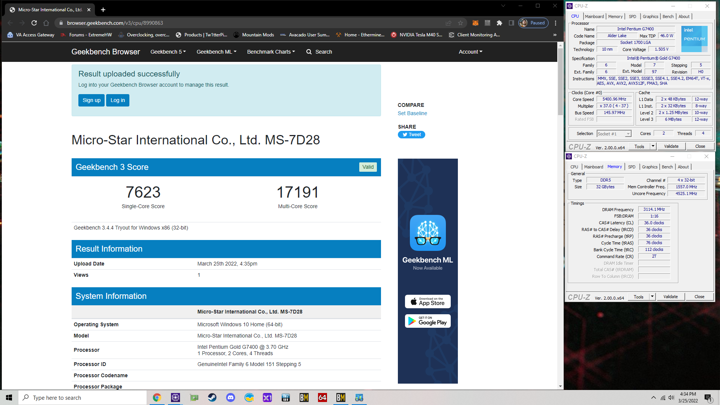Image resolution: width=720 pixels, height=405 pixels.
Task: Switch to Mainboard tab in top CPU-Z
Action: pyautogui.click(x=594, y=16)
